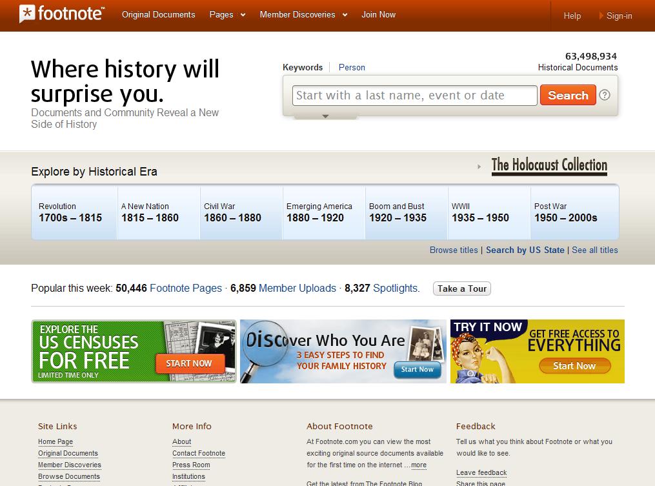This screenshot has height=486, width=655.
Task: Open the Footnote Pages link
Action: (x=186, y=288)
